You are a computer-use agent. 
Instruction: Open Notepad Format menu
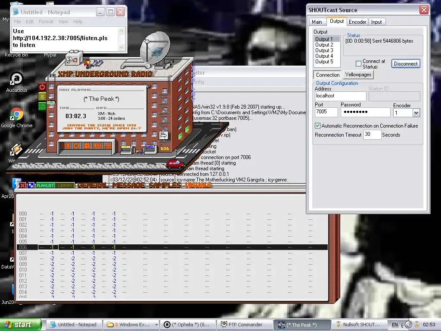click(x=46, y=22)
